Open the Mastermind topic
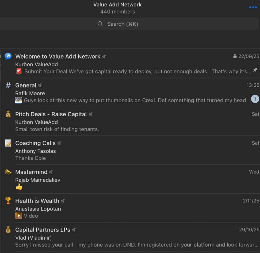 (130, 179)
